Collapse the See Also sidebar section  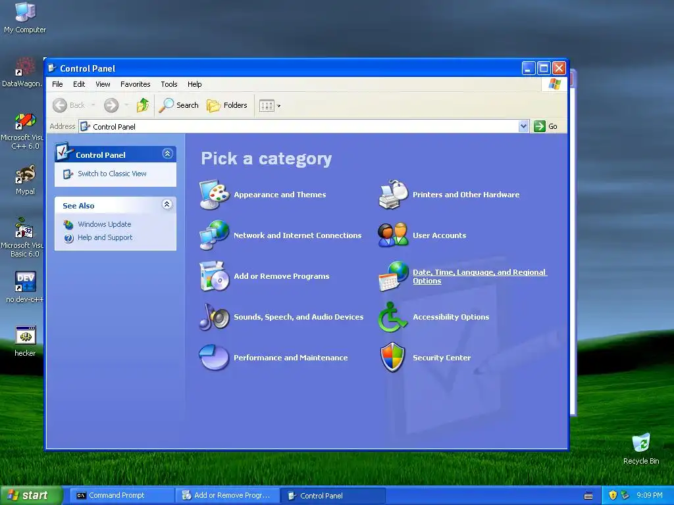tap(167, 204)
